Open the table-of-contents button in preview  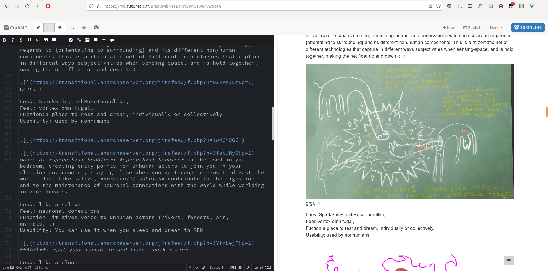509,261
